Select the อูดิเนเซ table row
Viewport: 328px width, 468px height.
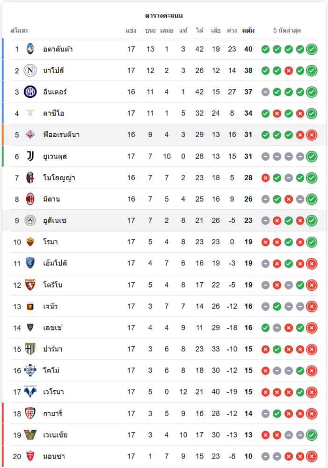coord(164,220)
